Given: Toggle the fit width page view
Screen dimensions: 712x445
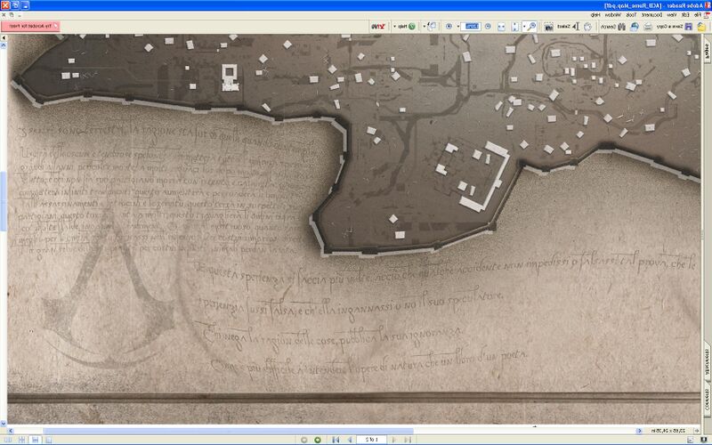Looking at the screenshot, I should [x=501, y=27].
